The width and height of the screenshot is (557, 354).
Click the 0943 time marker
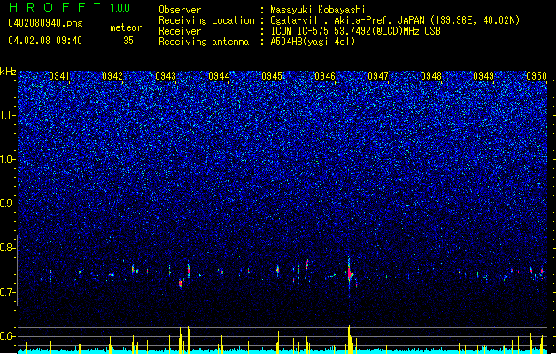click(166, 76)
